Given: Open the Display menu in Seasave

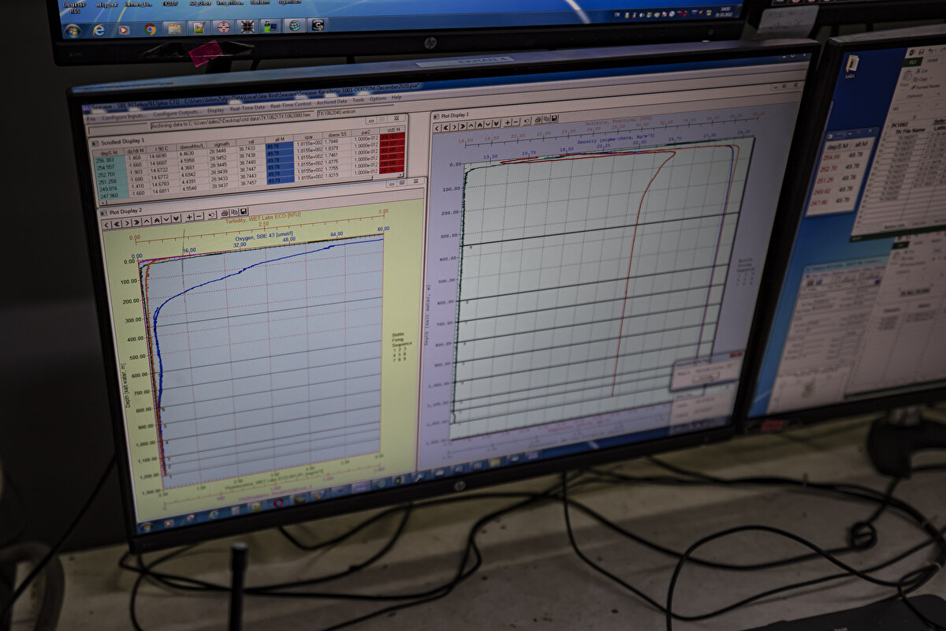Looking at the screenshot, I should tap(215, 110).
